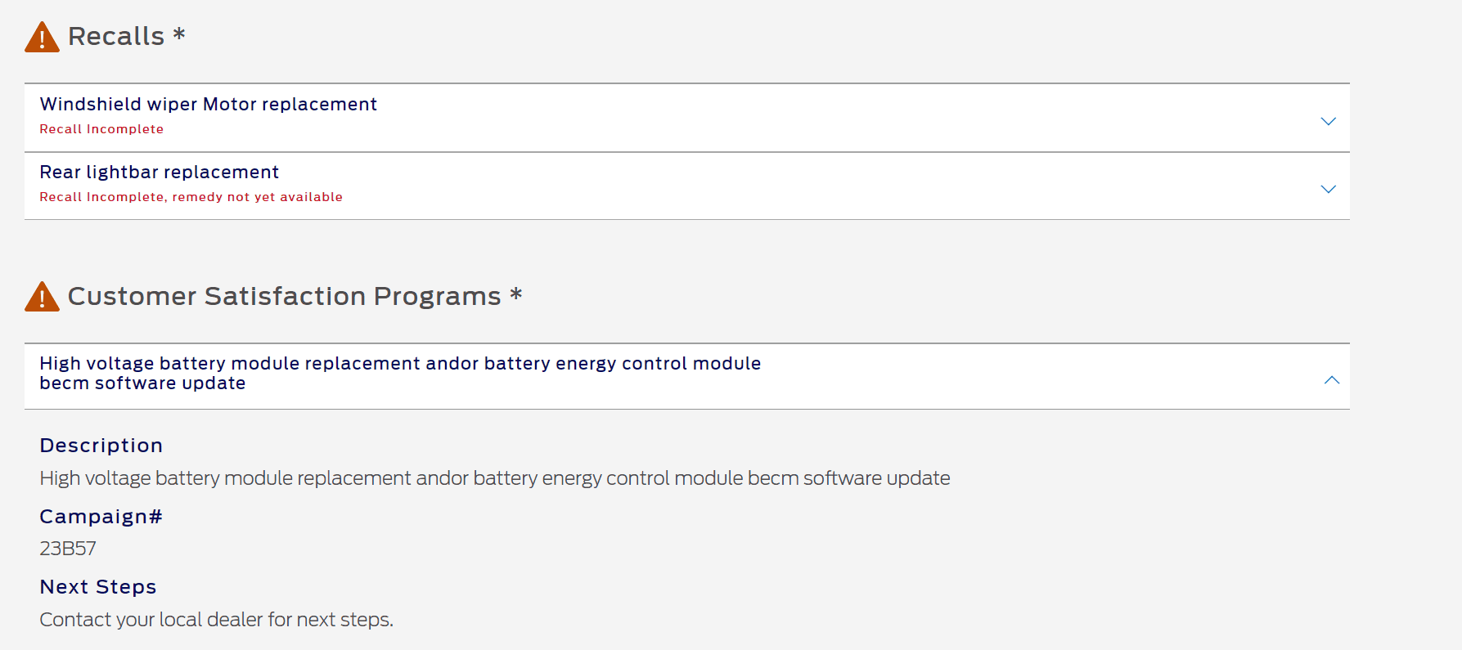Image resolution: width=1462 pixels, height=650 pixels.
Task: Click the red "Recall Incomplete" wiper status
Action: pos(101,129)
